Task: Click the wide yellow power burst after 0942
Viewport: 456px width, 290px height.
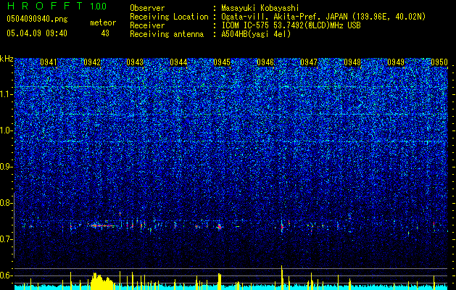Action: (101, 281)
